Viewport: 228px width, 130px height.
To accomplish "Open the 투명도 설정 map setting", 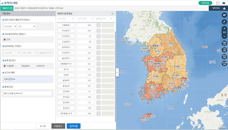I will point(224,43).
